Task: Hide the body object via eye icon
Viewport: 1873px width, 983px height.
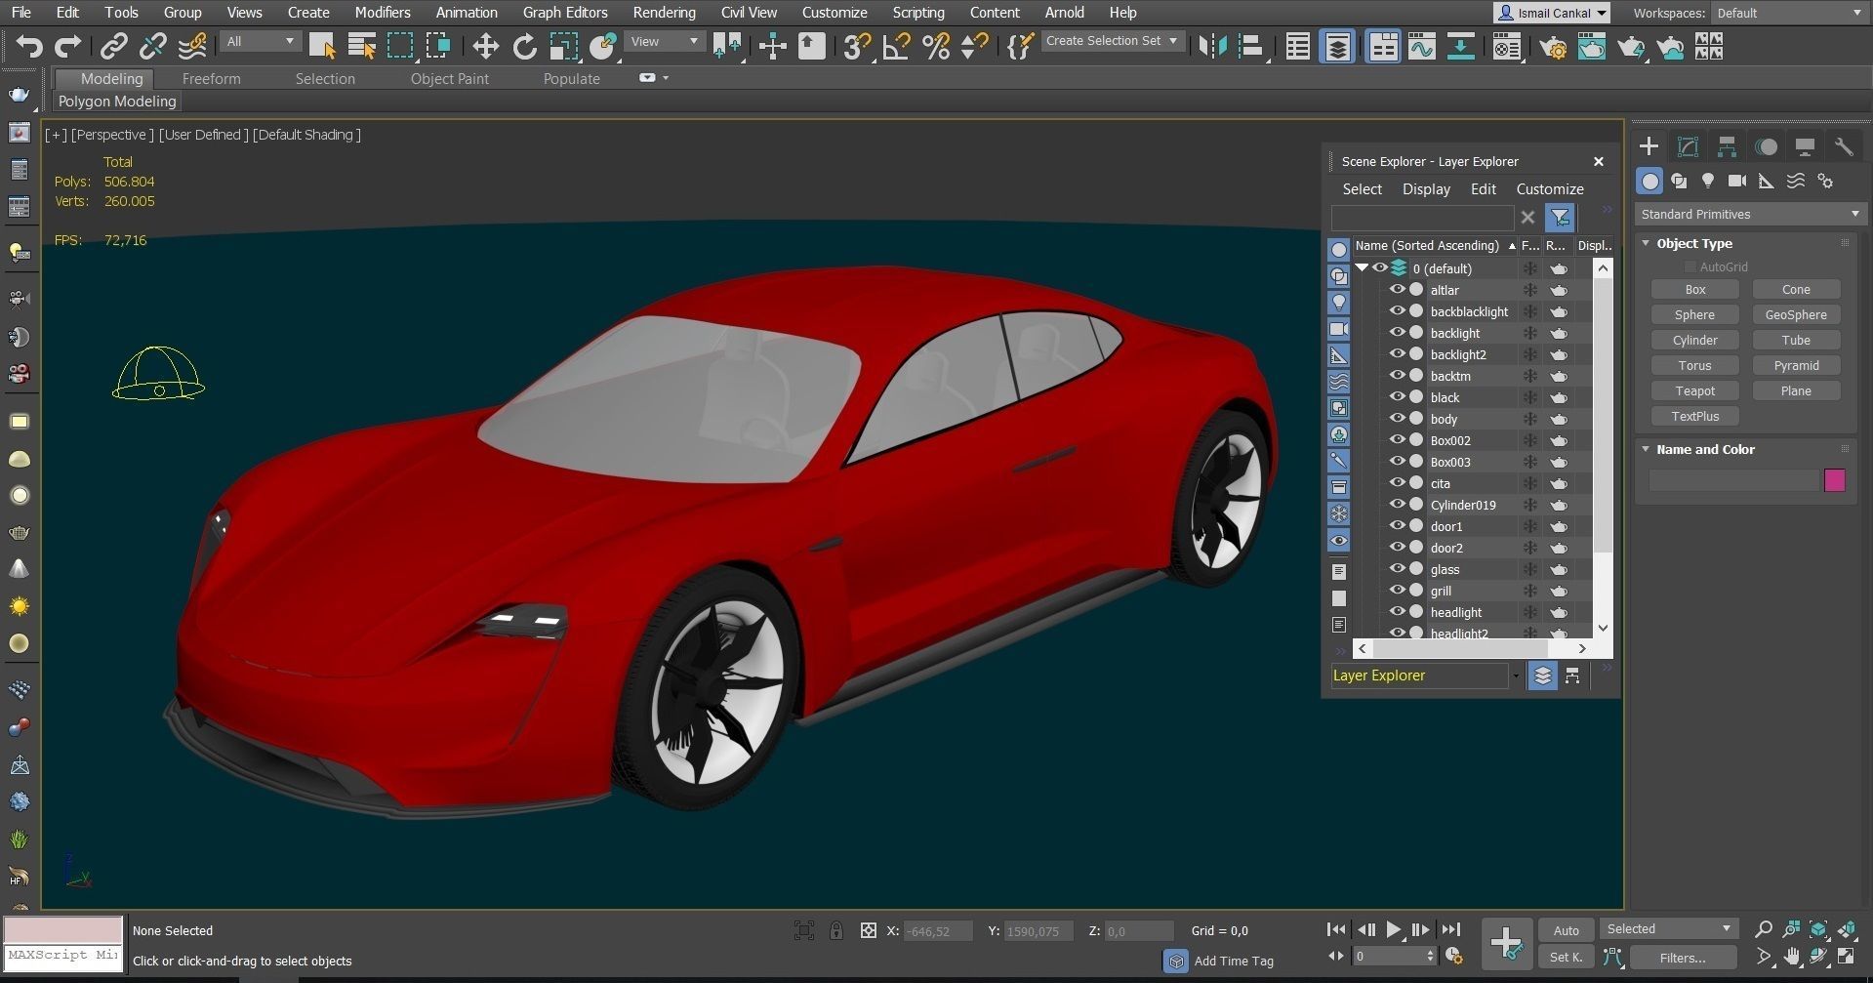Action: pos(1397,419)
